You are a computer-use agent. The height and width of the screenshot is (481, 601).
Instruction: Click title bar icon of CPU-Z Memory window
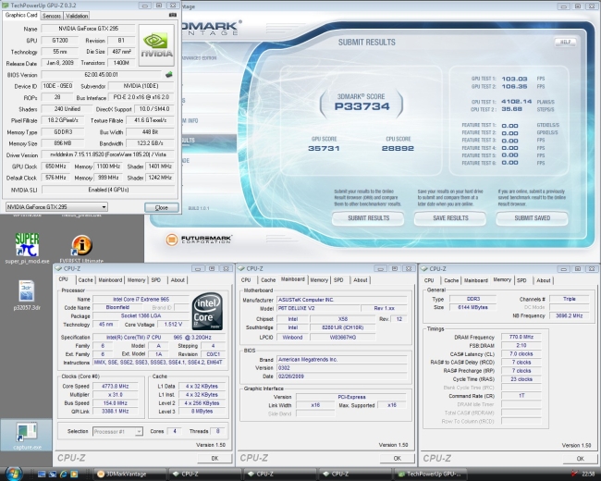click(424, 268)
